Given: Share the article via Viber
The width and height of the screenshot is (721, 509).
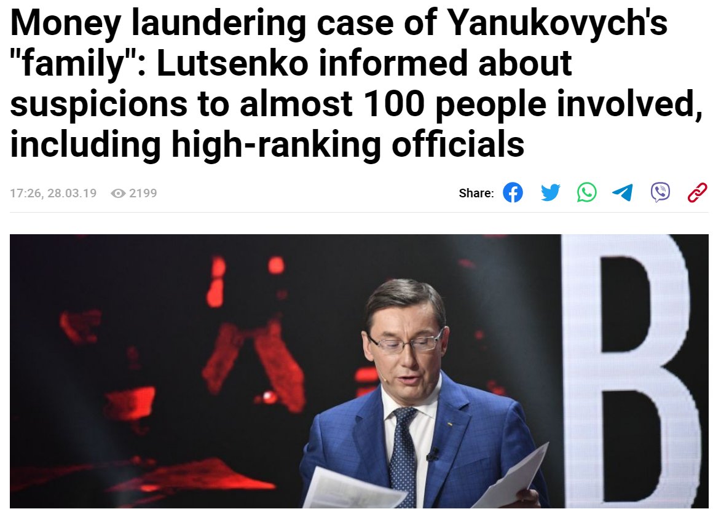Looking at the screenshot, I should [x=660, y=192].
